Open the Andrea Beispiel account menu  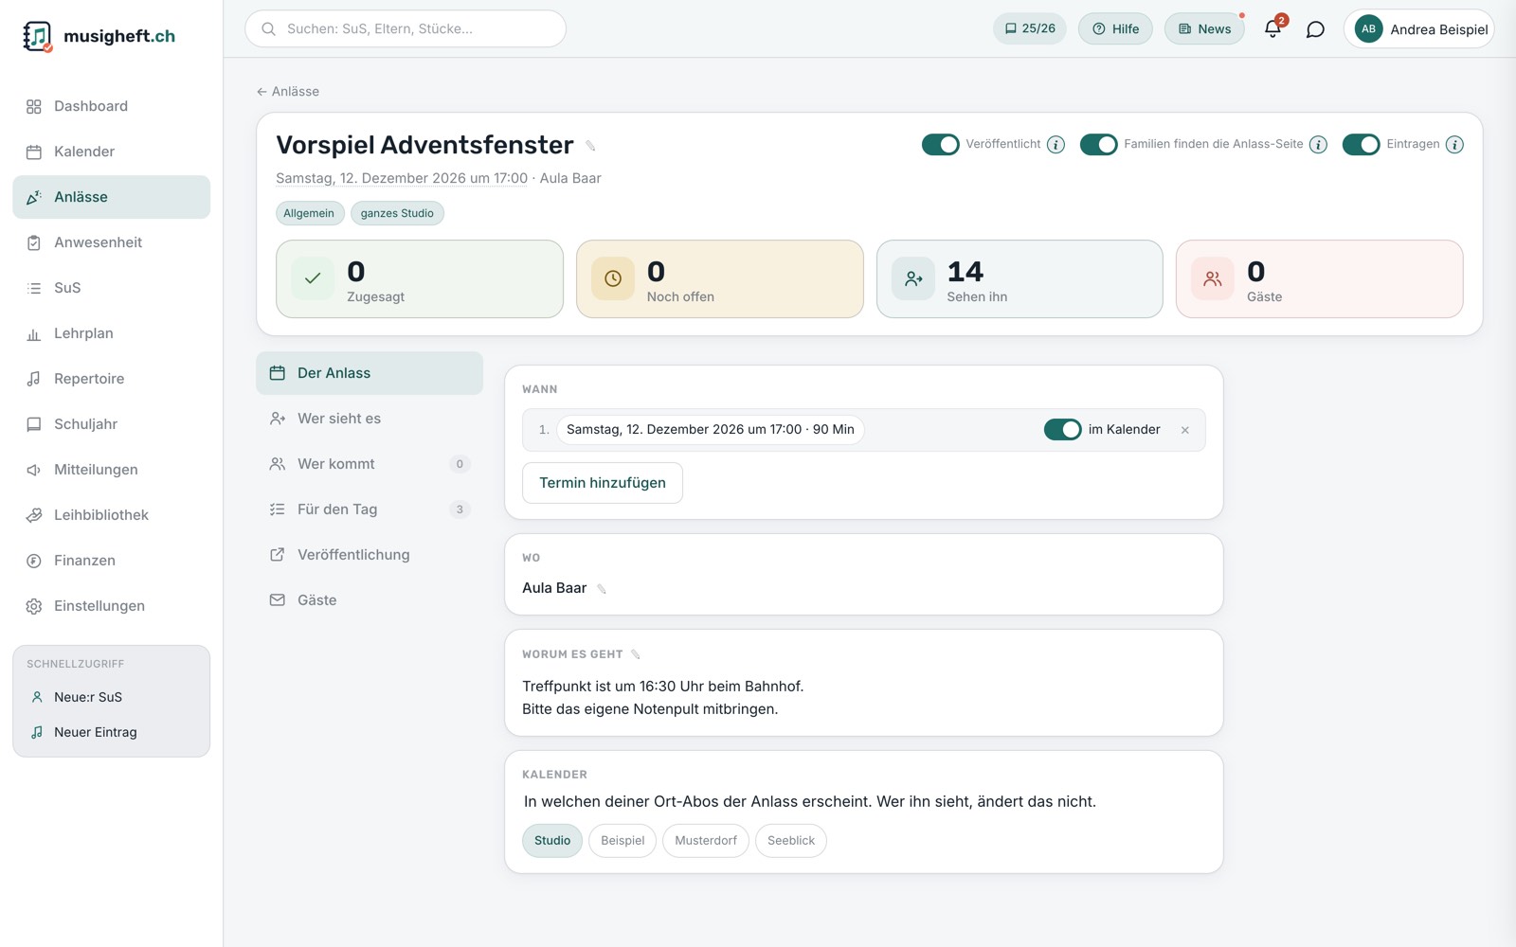coord(1418,28)
